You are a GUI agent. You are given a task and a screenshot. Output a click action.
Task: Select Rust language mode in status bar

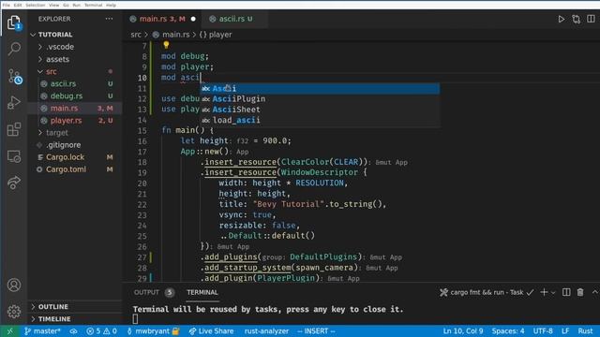click(585, 331)
